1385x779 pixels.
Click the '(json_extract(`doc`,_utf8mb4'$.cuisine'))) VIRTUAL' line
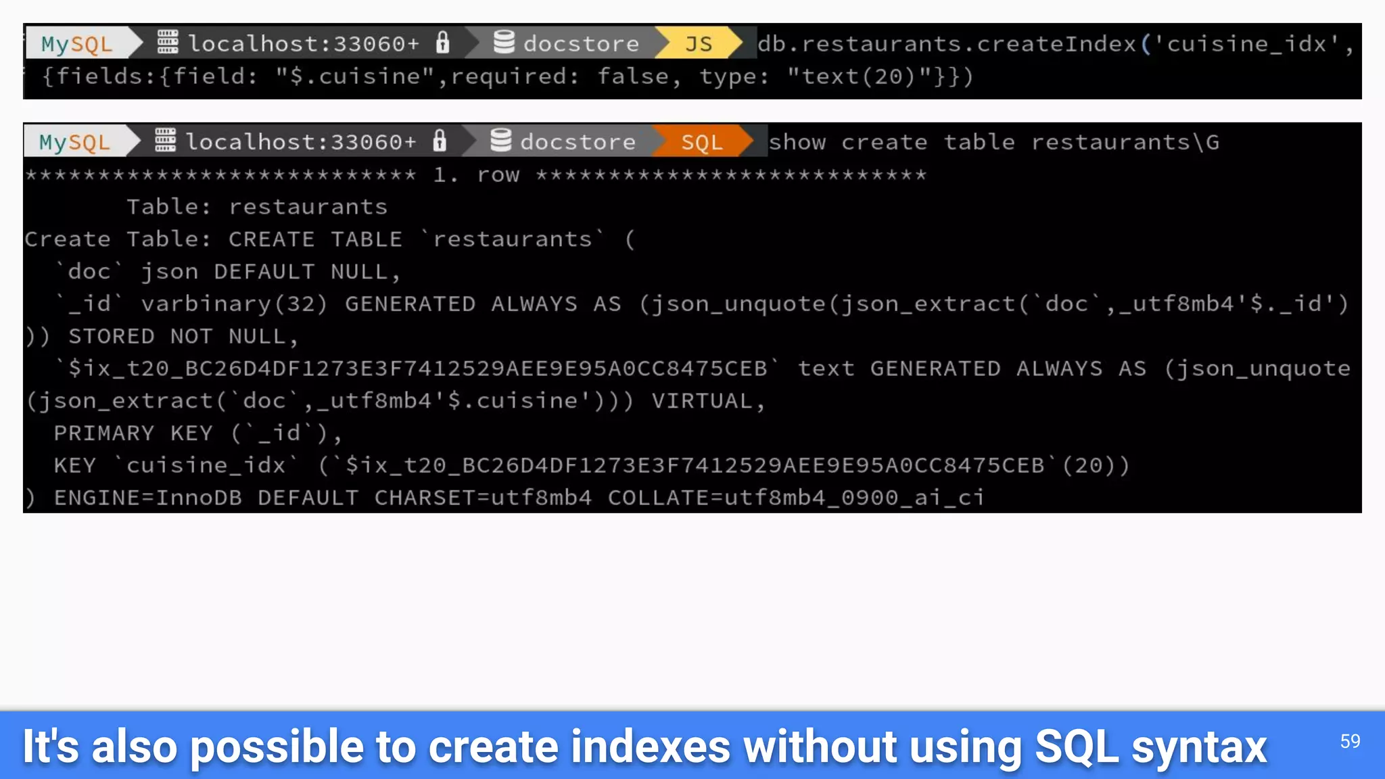click(396, 402)
